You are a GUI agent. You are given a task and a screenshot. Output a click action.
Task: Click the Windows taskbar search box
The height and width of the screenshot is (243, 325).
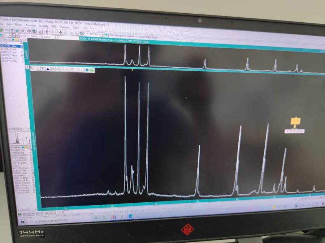click(x=49, y=220)
